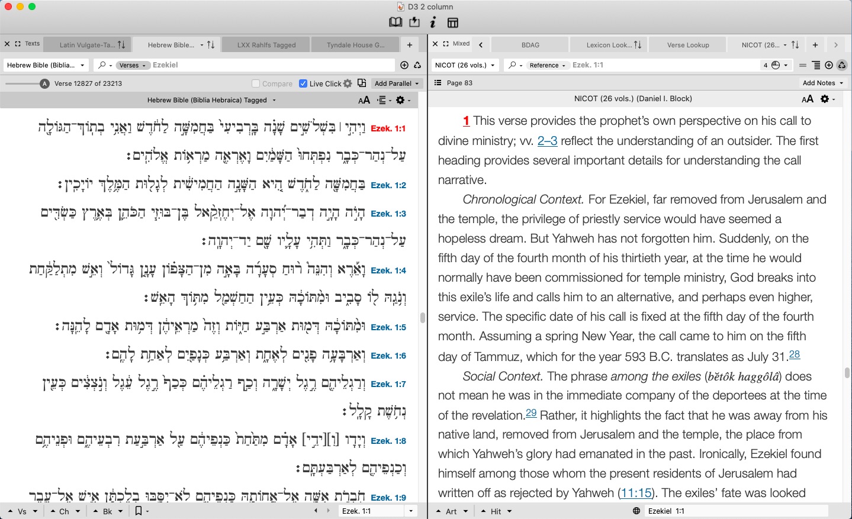The height and width of the screenshot is (519, 852).
Task: Open the info icon in top toolbar
Action: 433,22
